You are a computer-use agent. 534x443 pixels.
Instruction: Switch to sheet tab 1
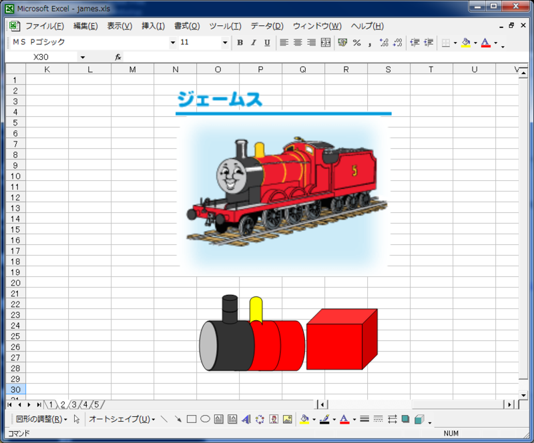pyautogui.click(x=51, y=404)
